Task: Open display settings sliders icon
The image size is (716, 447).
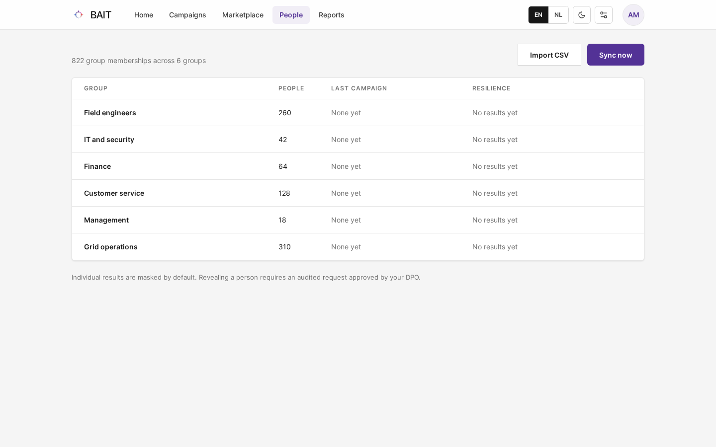Action: [x=604, y=15]
